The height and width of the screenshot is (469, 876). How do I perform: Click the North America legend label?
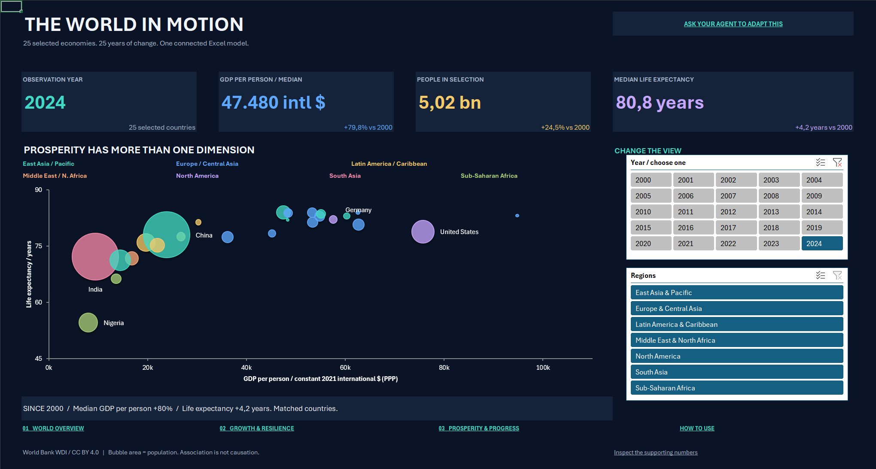(x=197, y=176)
